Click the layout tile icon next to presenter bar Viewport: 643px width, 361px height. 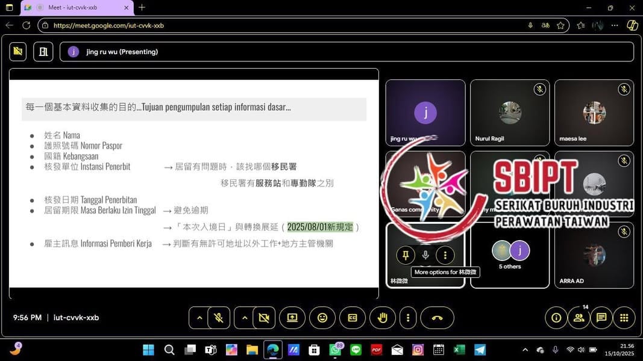(43, 52)
